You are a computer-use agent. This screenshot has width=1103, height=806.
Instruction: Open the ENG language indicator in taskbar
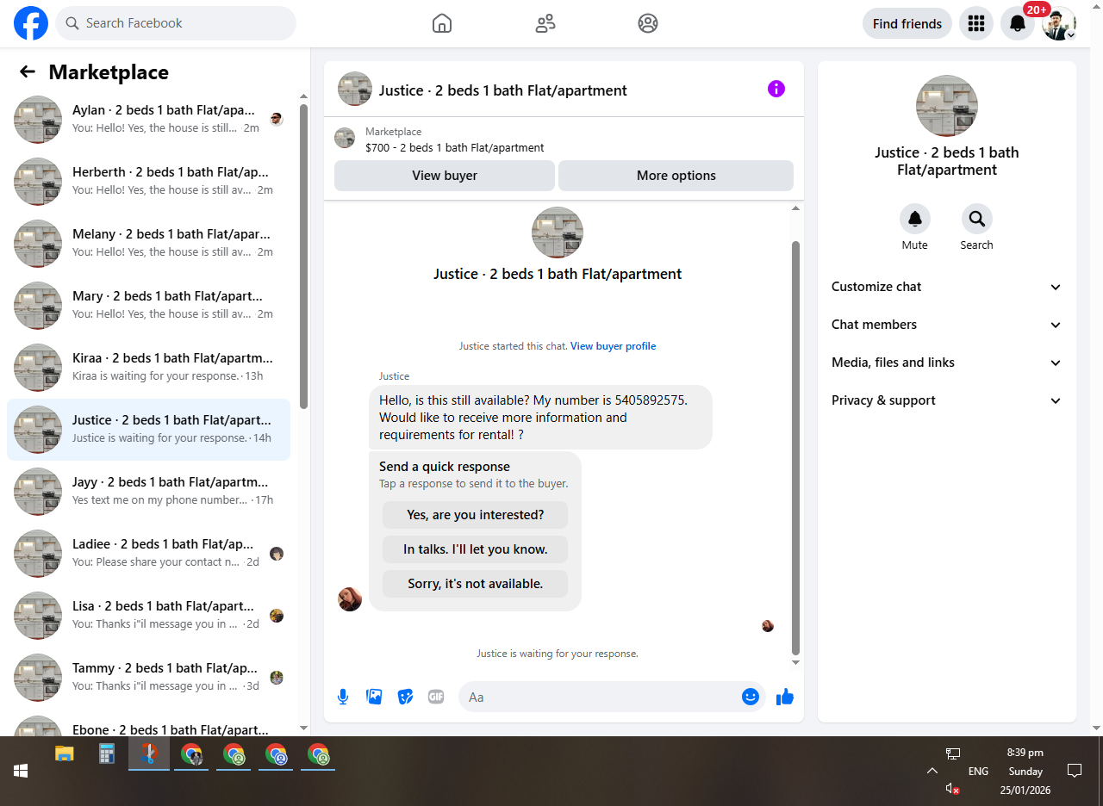pyautogui.click(x=978, y=772)
